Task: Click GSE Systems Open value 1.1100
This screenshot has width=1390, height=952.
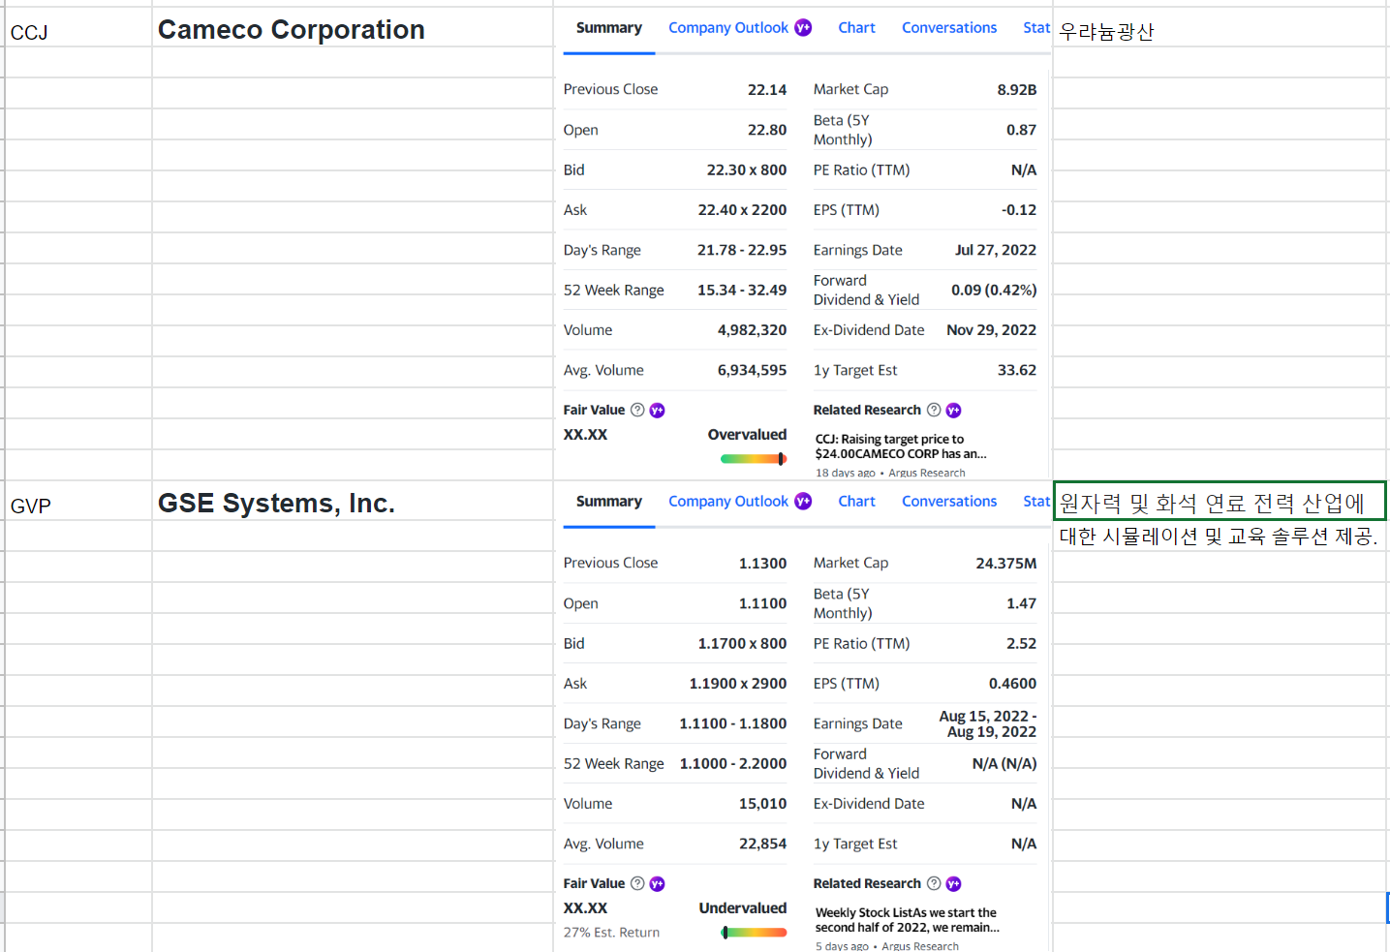Action: coord(763,603)
